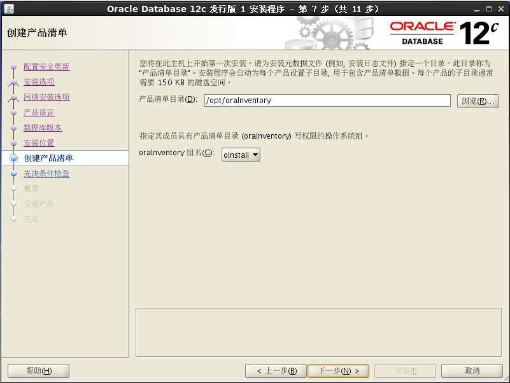Click the 创建产品清单 step bullet icon
The height and width of the screenshot is (383, 510).
coord(13,158)
